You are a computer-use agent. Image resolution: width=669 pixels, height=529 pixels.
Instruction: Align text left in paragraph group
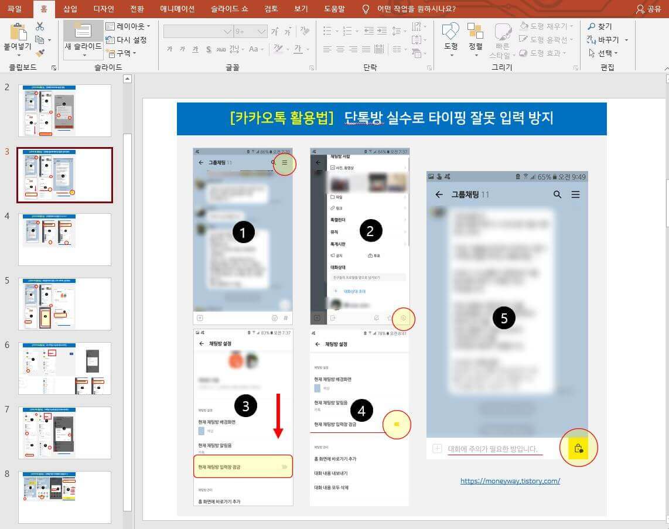tap(327, 49)
